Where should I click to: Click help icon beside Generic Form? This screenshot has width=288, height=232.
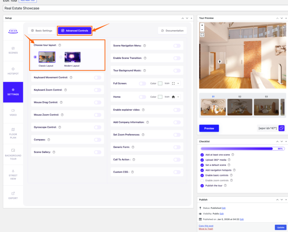(x=133, y=147)
